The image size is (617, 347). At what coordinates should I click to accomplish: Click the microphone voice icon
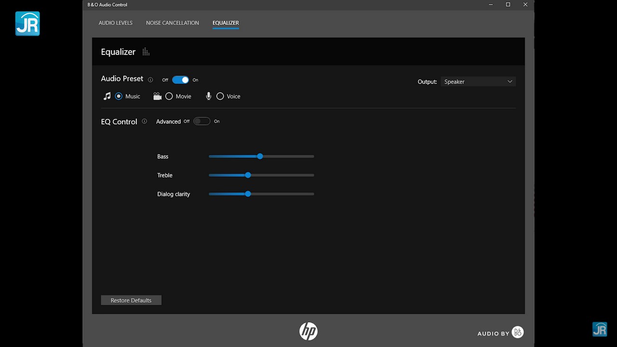[209, 96]
